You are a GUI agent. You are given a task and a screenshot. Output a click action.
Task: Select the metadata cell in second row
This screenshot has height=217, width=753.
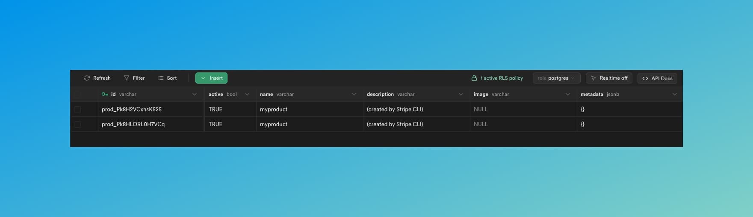(629, 124)
